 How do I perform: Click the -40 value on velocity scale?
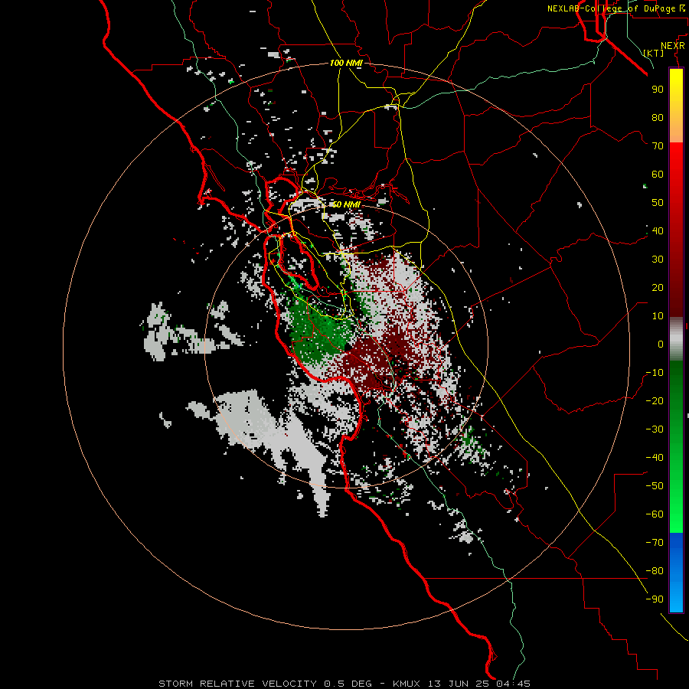[x=655, y=458]
